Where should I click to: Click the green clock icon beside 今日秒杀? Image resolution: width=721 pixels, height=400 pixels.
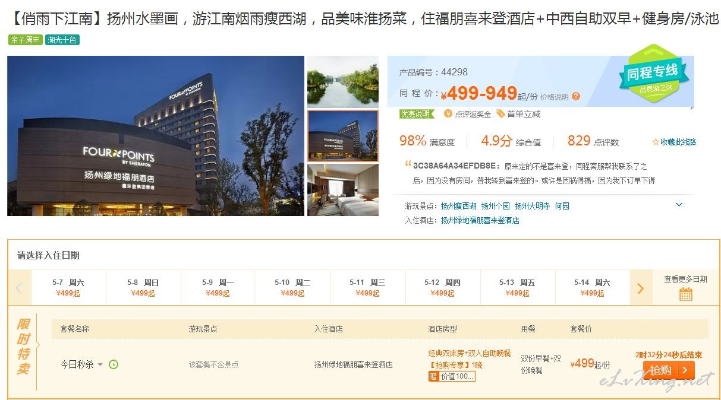tap(114, 364)
